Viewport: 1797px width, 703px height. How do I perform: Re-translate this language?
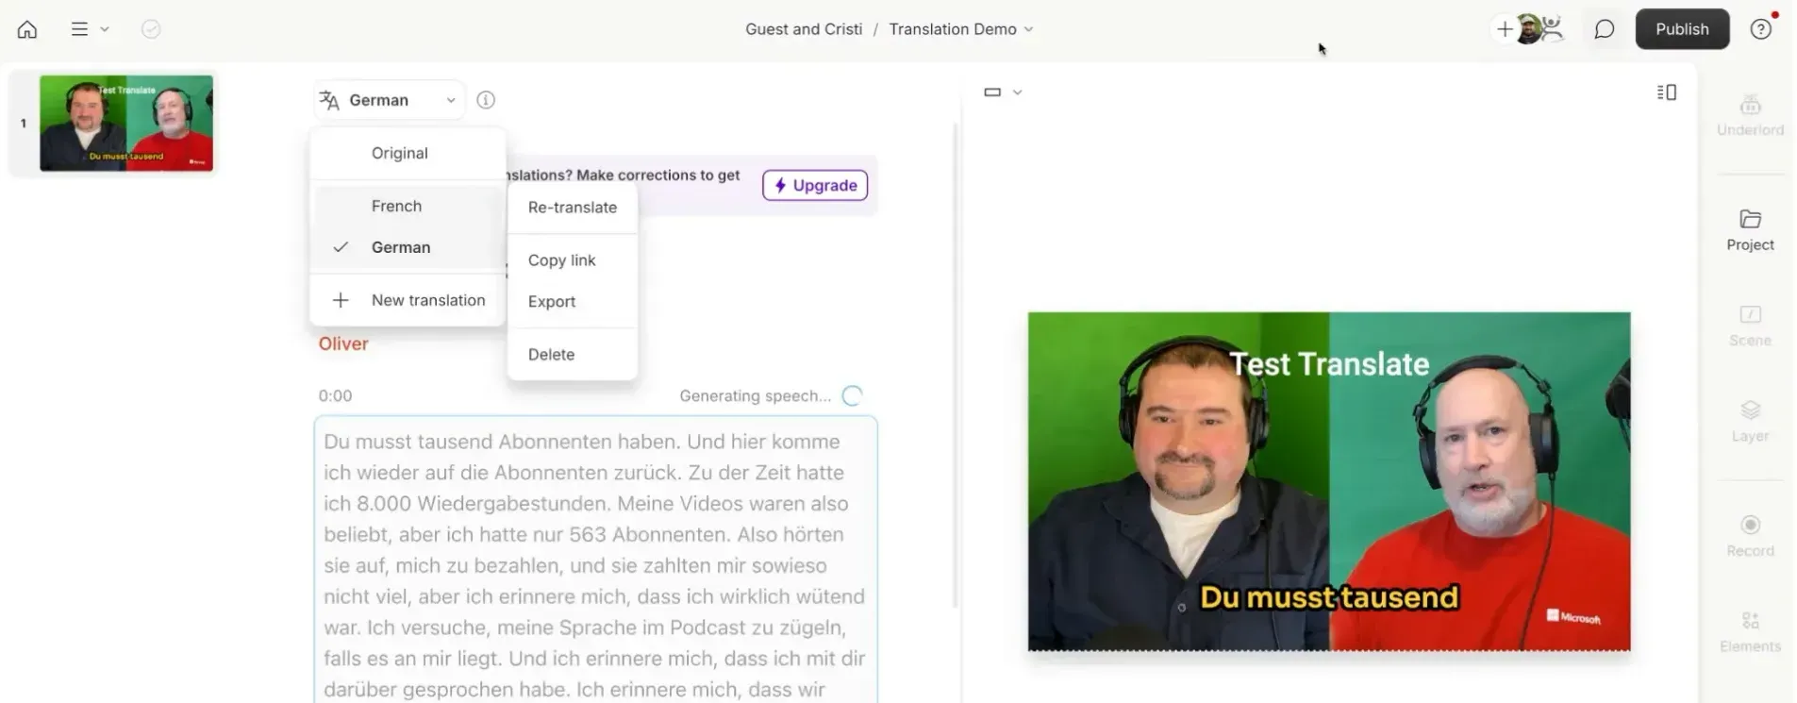(x=573, y=208)
